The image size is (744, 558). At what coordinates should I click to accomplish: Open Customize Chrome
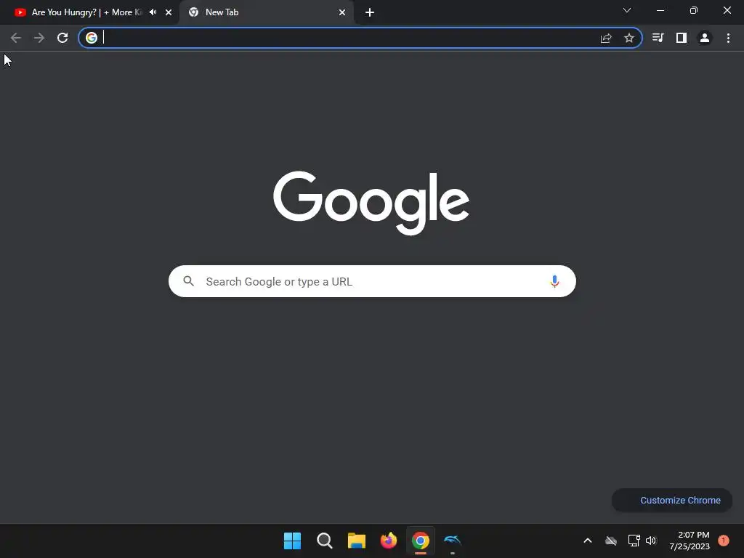click(672, 500)
